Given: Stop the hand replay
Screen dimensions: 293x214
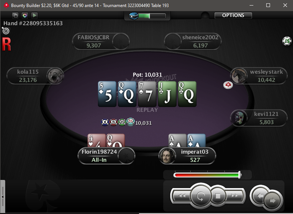Looking at the screenshot, I should click(x=218, y=196).
